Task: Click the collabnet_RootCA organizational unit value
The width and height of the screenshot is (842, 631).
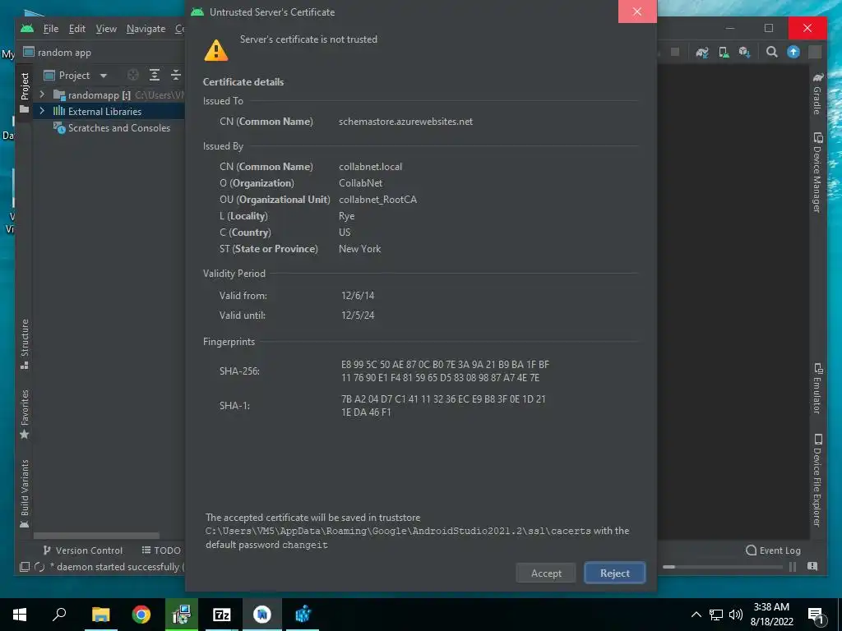Action: [x=377, y=200]
